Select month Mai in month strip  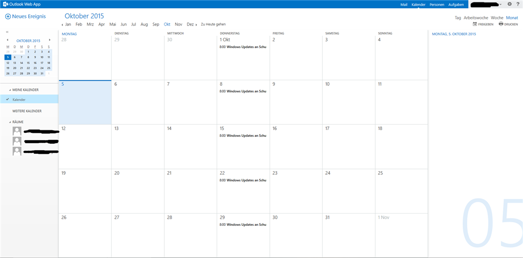(x=113, y=25)
